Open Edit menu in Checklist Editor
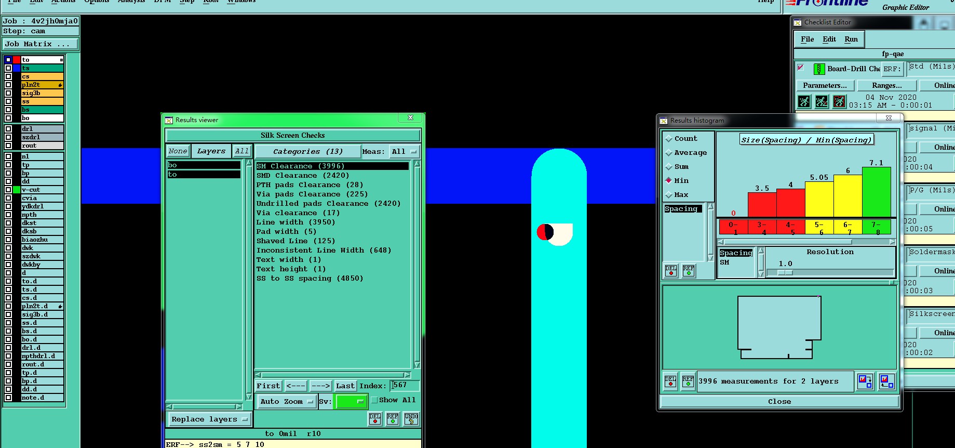Viewport: 955px width, 448px height. 829,39
